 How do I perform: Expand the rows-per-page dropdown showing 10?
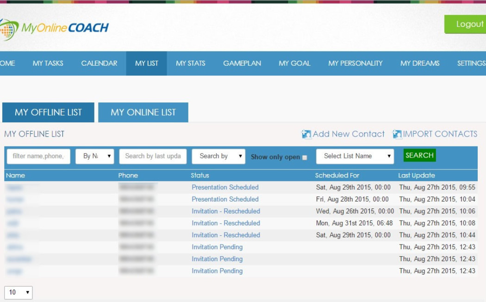[19, 292]
